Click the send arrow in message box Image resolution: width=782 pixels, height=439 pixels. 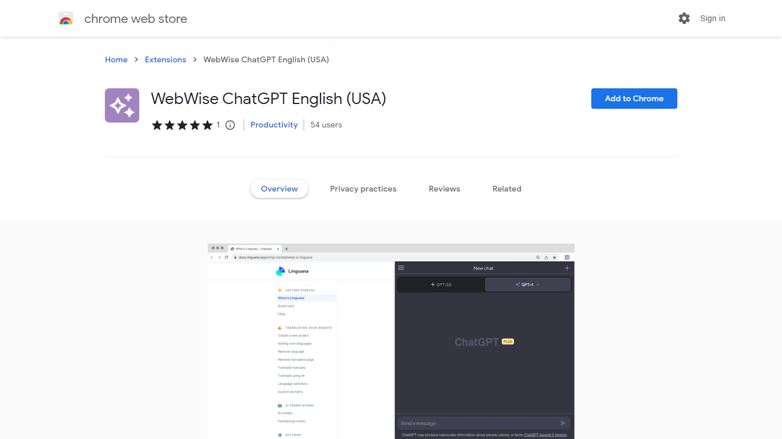[563, 423]
